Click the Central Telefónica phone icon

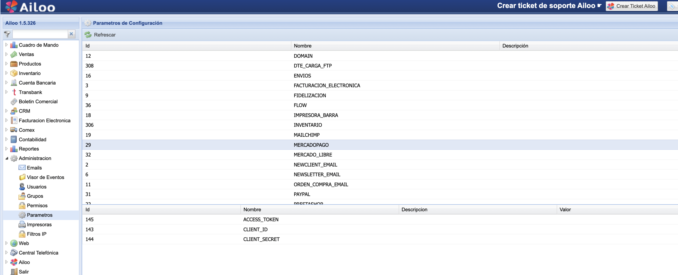tap(14, 253)
